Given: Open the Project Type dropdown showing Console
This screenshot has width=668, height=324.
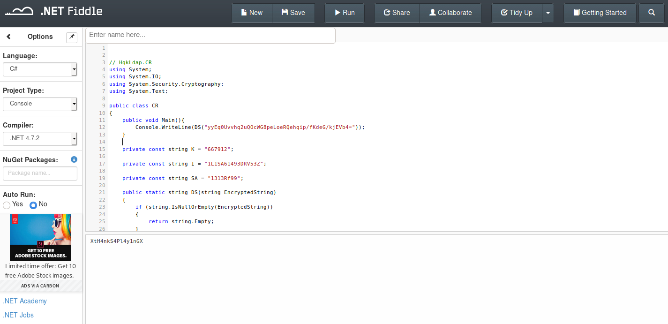Looking at the screenshot, I should click(40, 104).
